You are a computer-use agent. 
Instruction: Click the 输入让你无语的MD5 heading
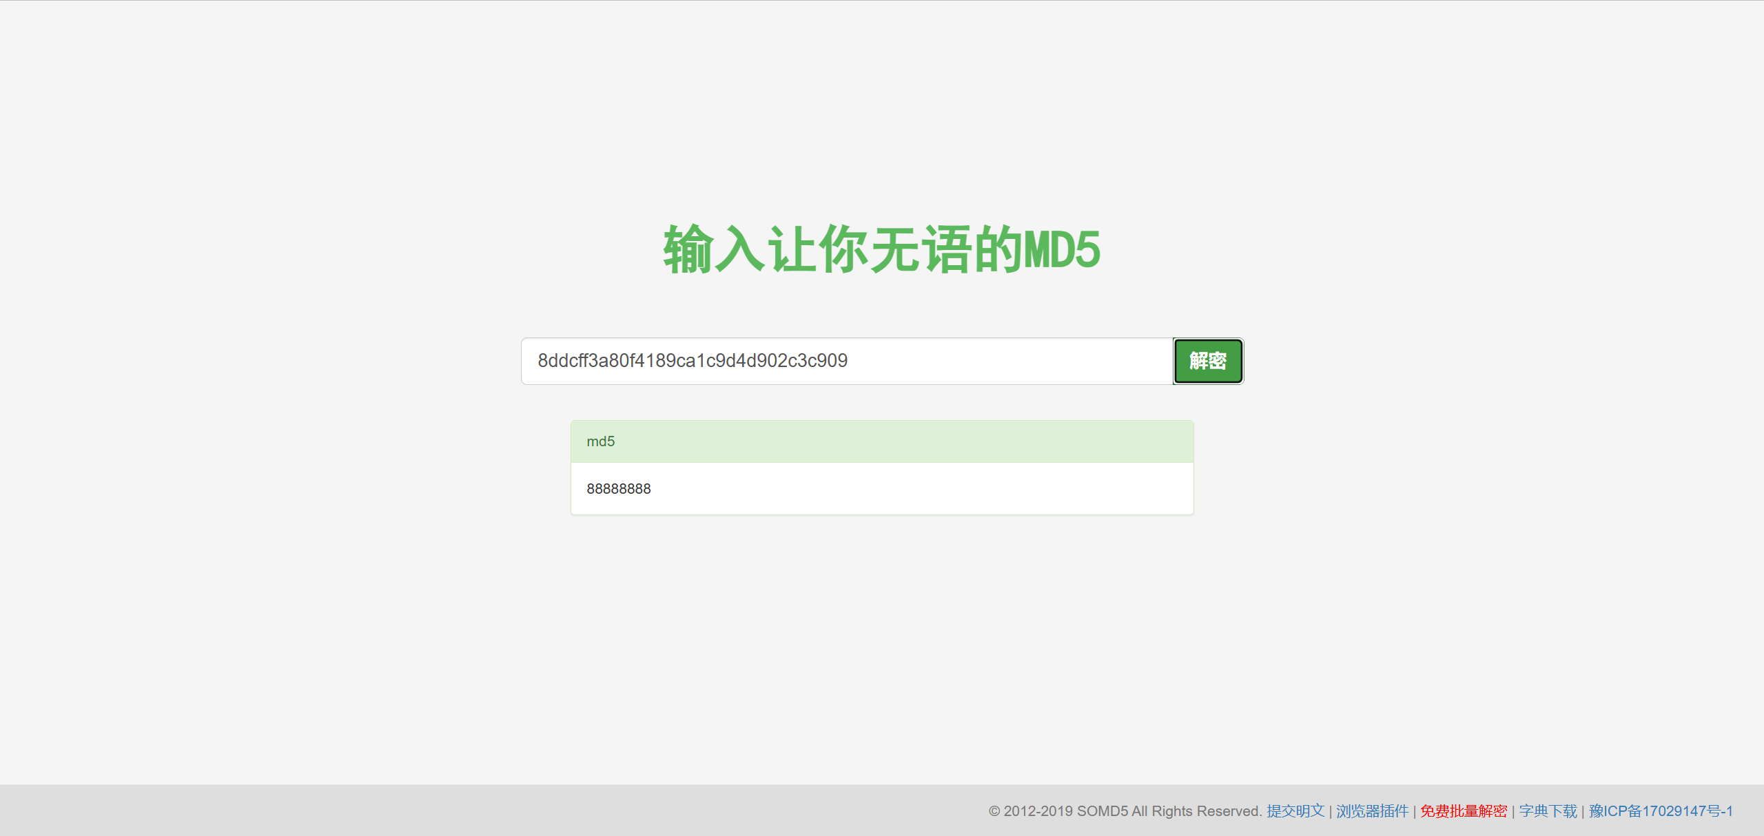point(881,249)
